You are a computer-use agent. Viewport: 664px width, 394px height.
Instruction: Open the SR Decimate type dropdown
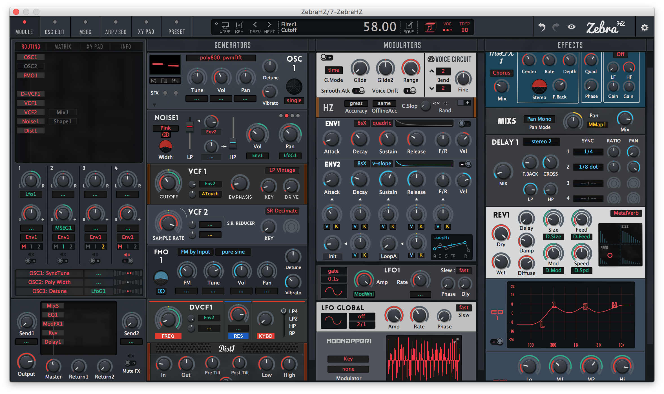(282, 211)
